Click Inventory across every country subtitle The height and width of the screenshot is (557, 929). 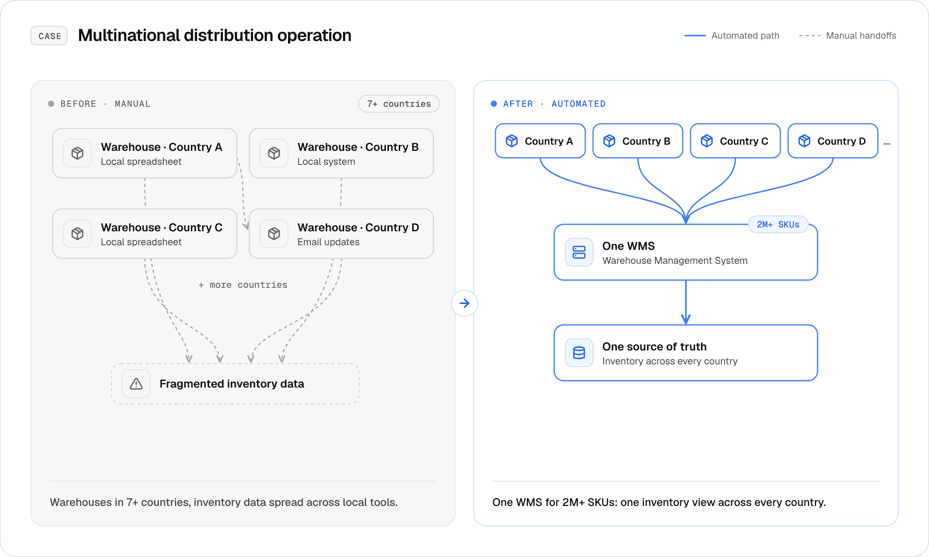[x=670, y=361]
